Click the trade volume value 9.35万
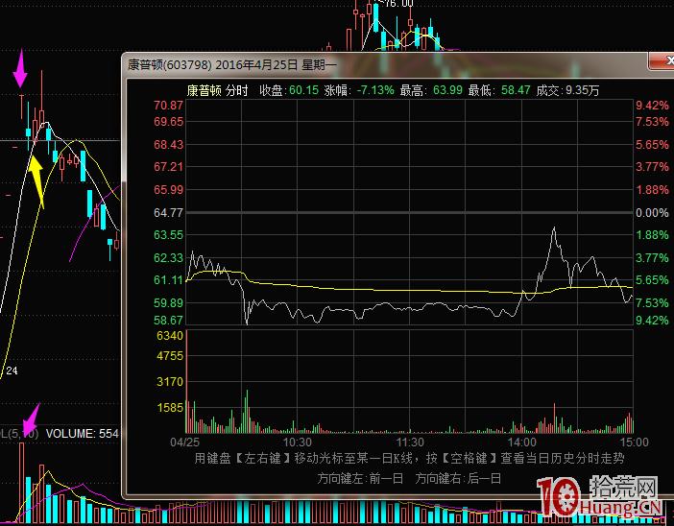 (x=582, y=90)
